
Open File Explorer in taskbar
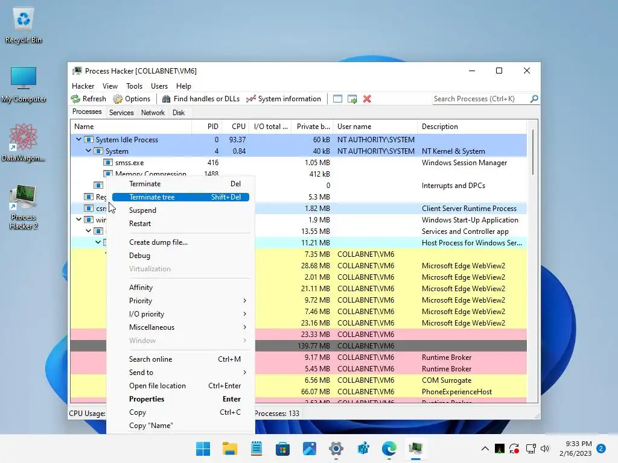230,449
